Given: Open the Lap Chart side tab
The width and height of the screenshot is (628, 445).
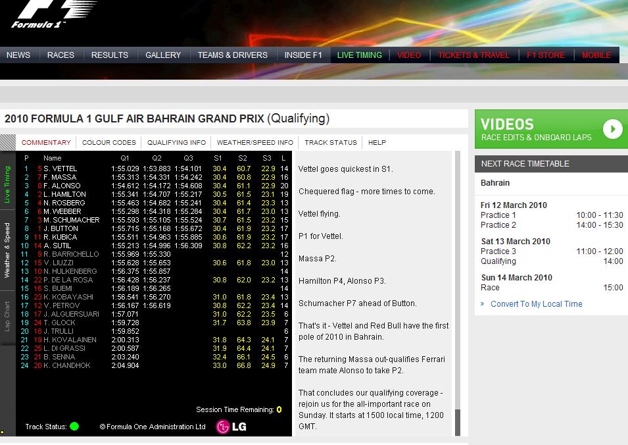Looking at the screenshot, I should (7, 316).
